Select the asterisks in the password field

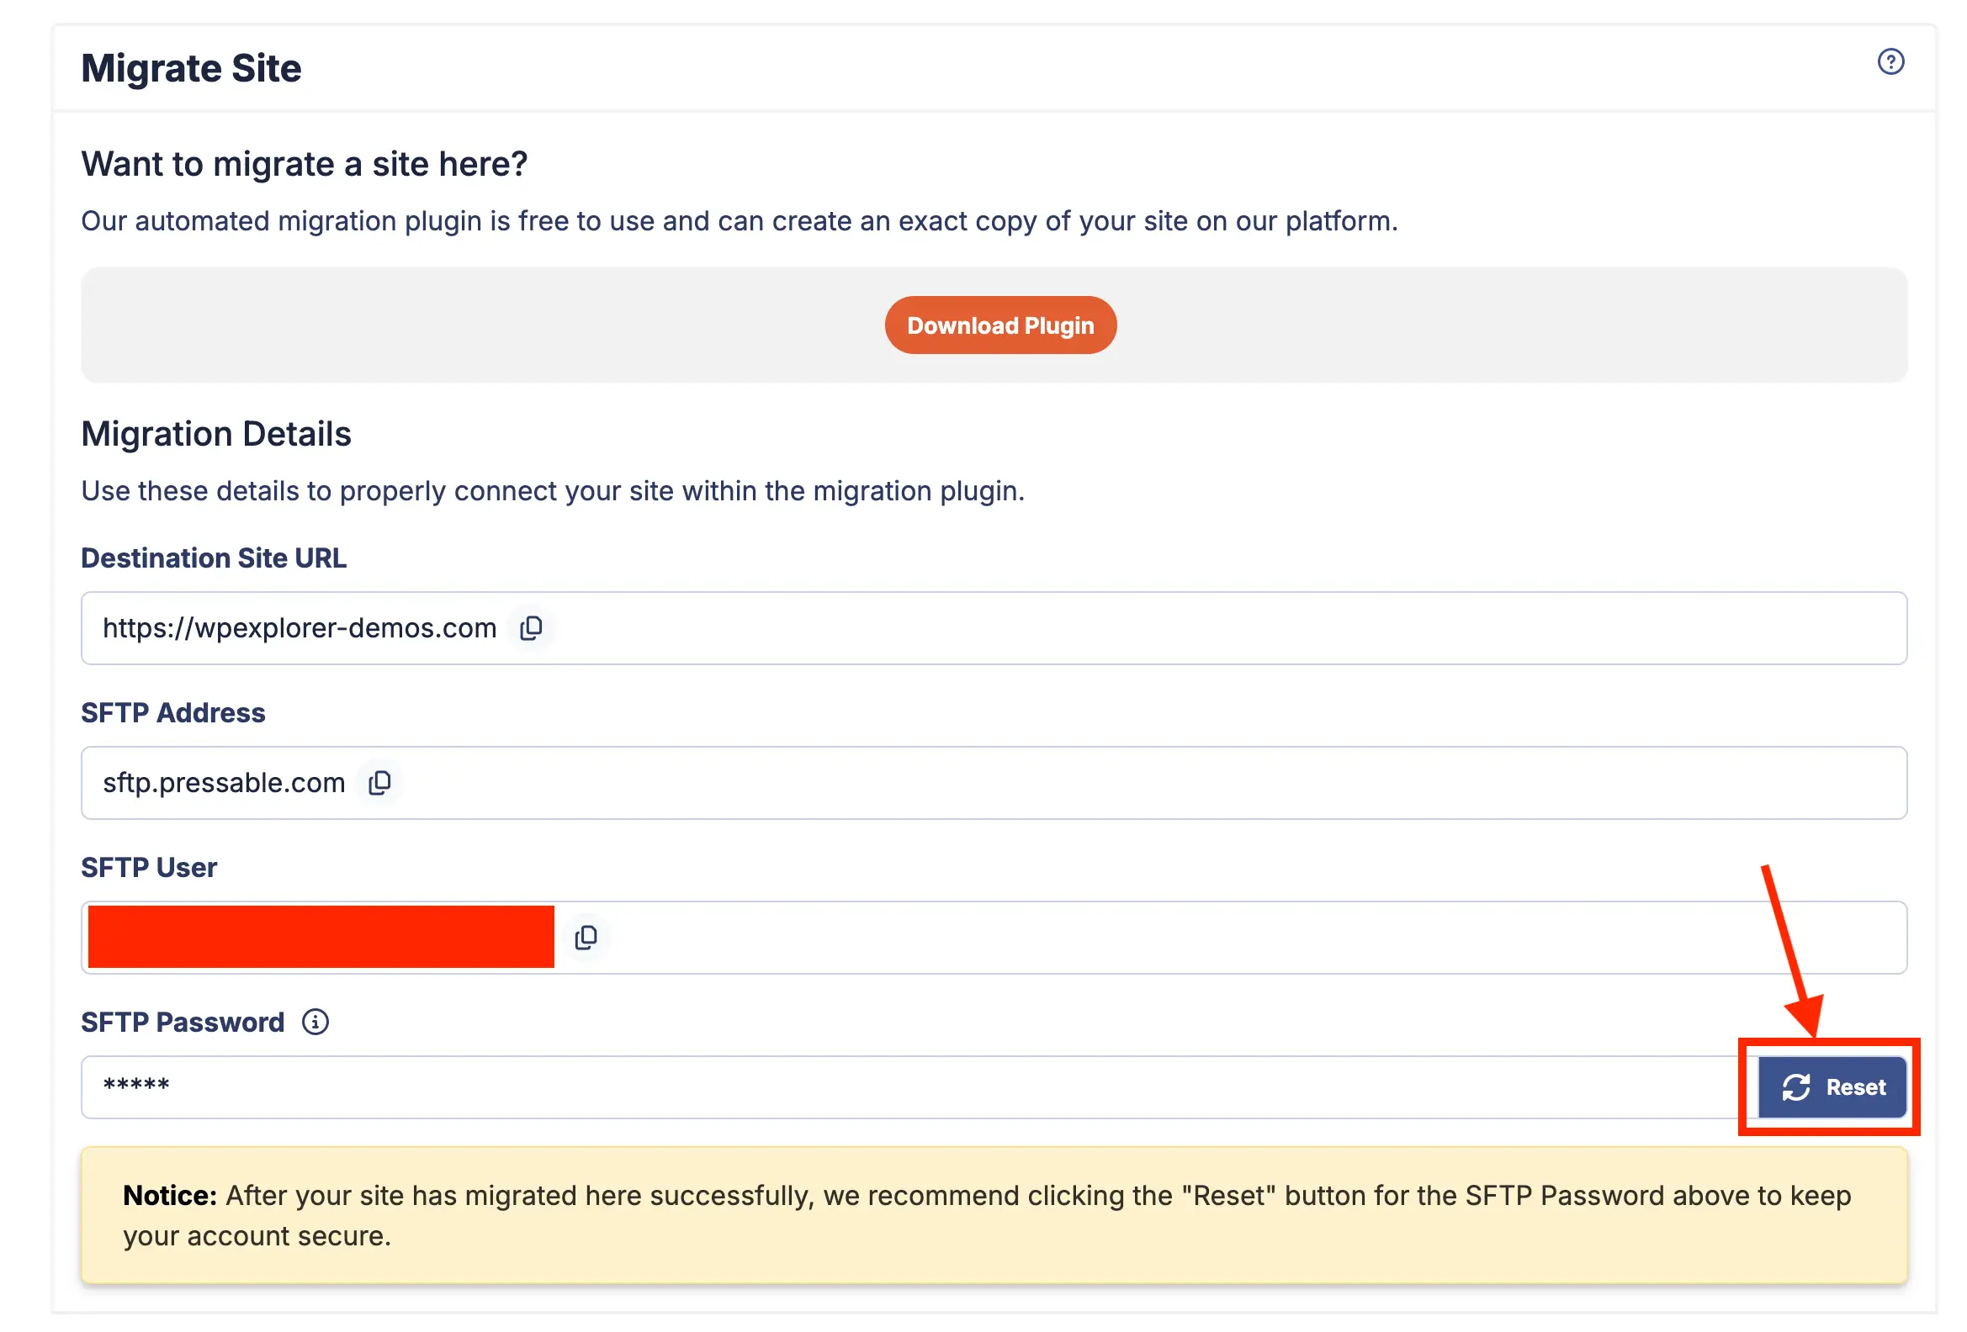pyautogui.click(x=135, y=1086)
